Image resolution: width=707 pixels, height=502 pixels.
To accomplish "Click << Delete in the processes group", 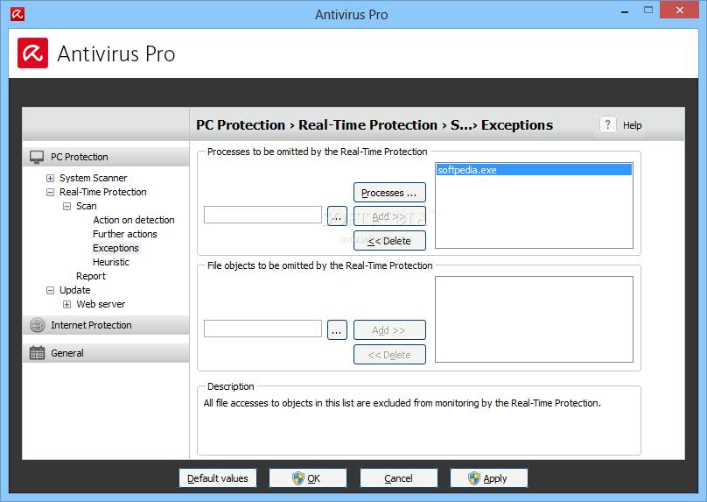I will 389,241.
